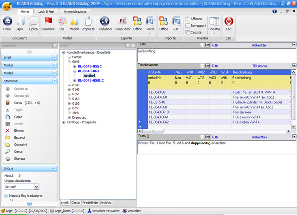
Task: Collapse the Tabella varianti panel button
Action: point(294,65)
